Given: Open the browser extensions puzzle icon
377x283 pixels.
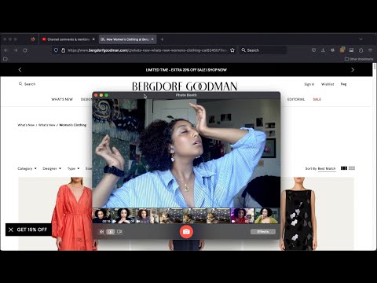Looking at the screenshot, I should pos(361,50).
